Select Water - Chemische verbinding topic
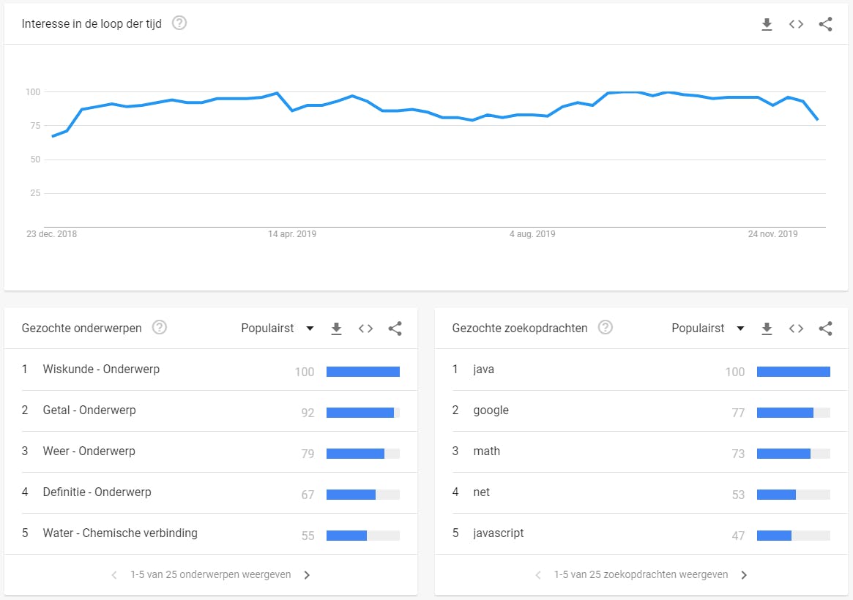The width and height of the screenshot is (853, 600). [120, 533]
